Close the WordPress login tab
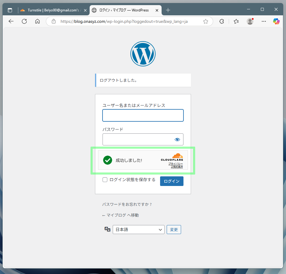Screen dimensions: 286x274 [157, 11]
